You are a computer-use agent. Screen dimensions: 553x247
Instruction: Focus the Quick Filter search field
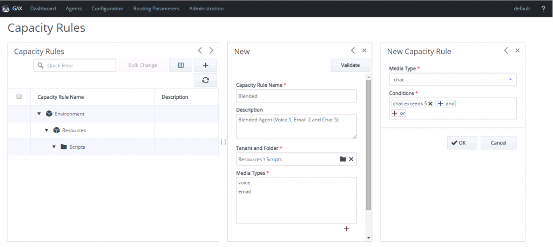tap(75, 65)
